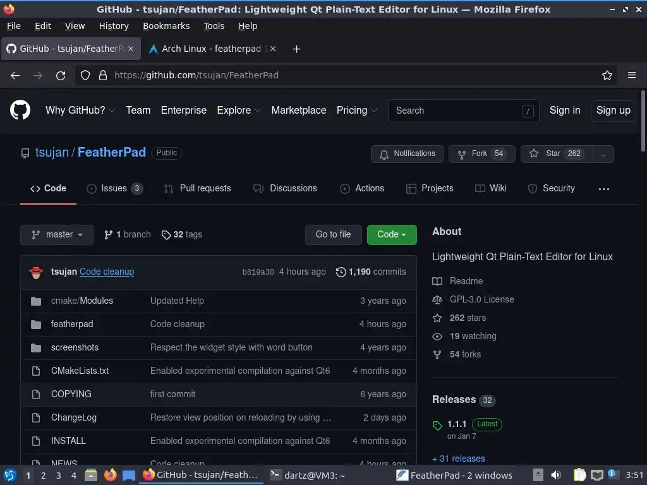Switch to the Pull requests tab
This screenshot has height=485, width=647.
[x=197, y=188]
